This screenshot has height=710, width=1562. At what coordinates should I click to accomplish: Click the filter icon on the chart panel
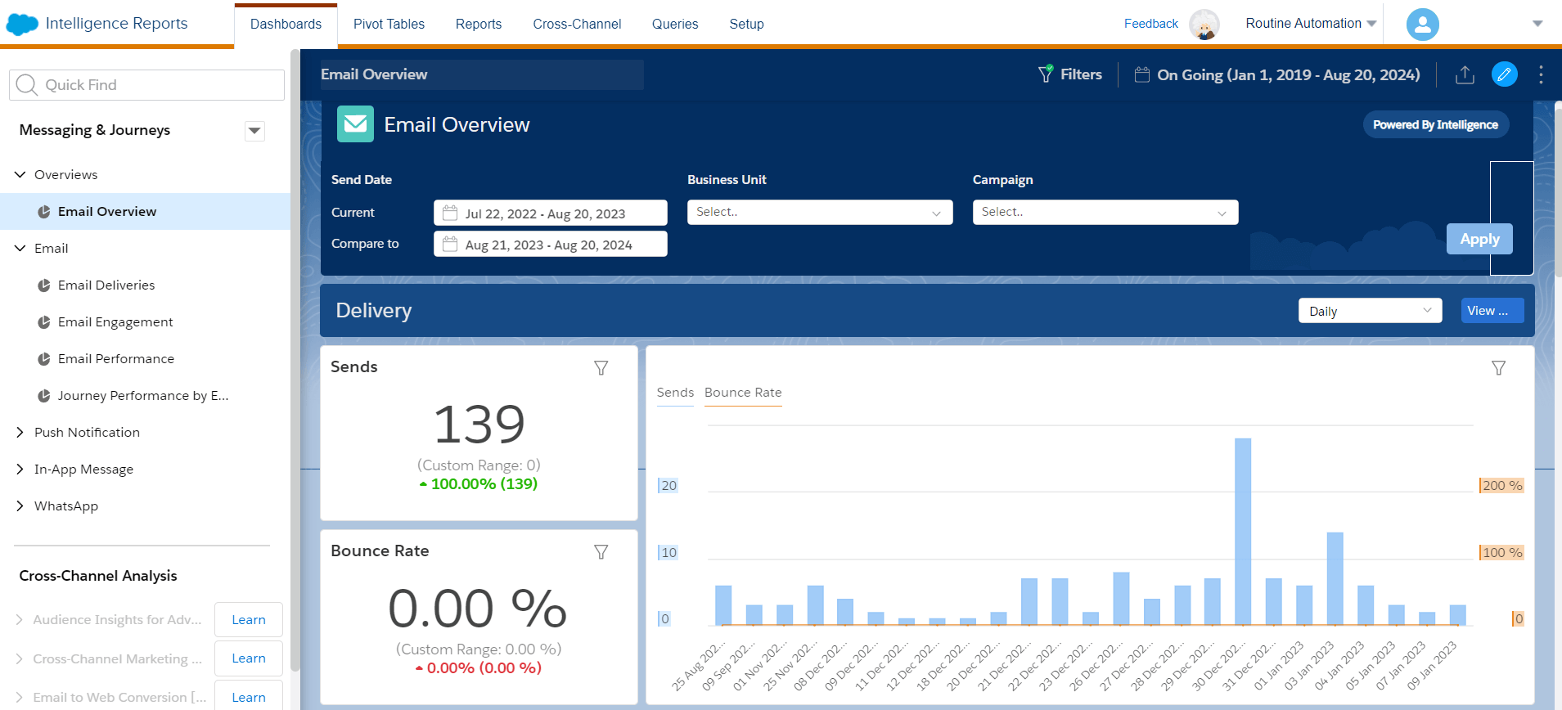(x=1498, y=368)
